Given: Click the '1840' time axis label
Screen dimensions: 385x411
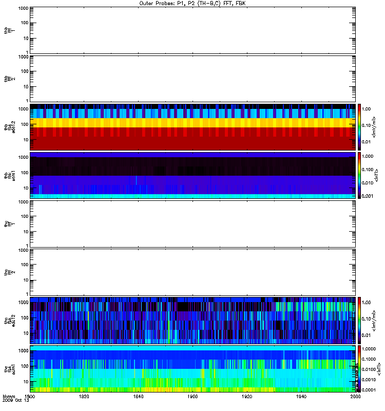Looking at the screenshot, I should [138, 397].
